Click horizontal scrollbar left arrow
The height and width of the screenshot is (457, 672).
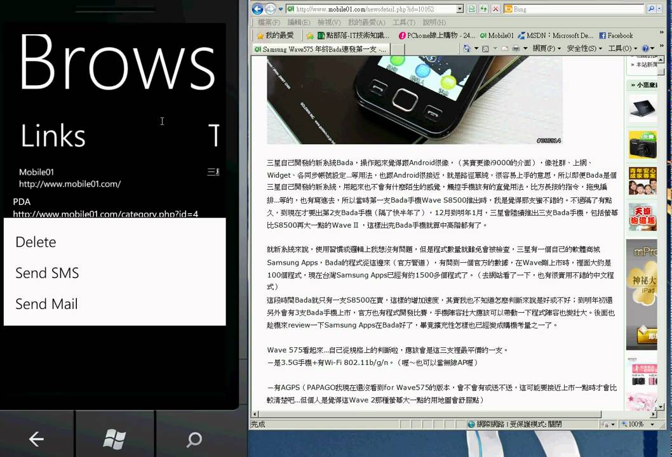click(255, 414)
